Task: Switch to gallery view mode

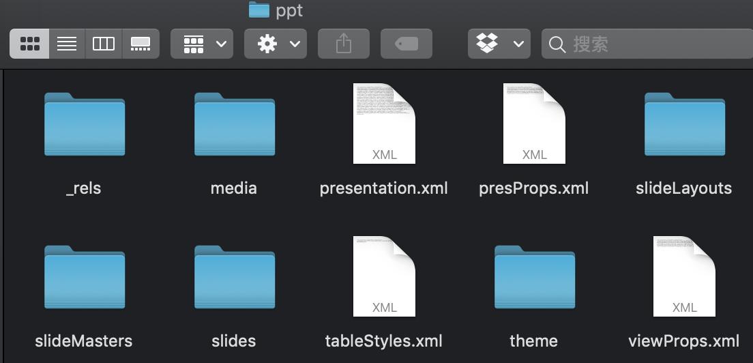Action: pos(141,44)
